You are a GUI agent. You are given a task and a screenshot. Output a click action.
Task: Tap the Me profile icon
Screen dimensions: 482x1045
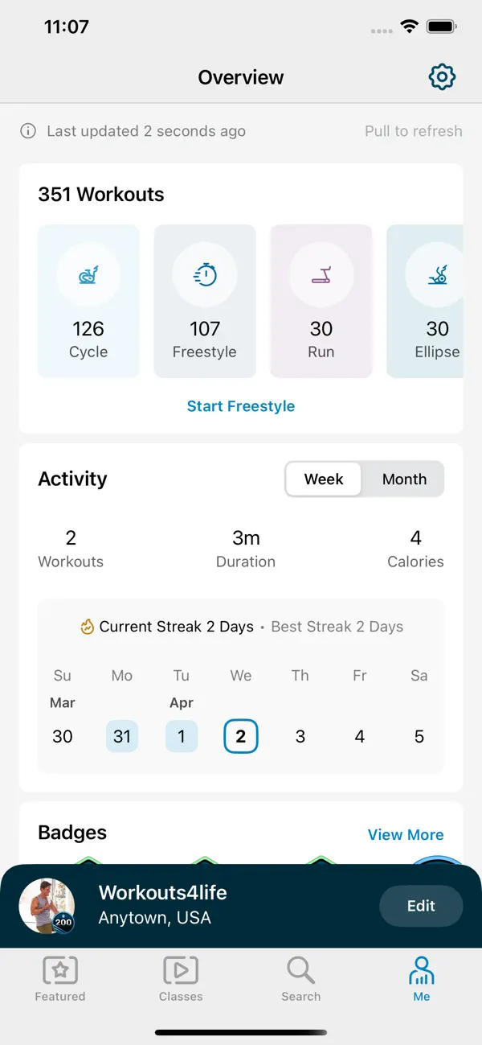(421, 972)
